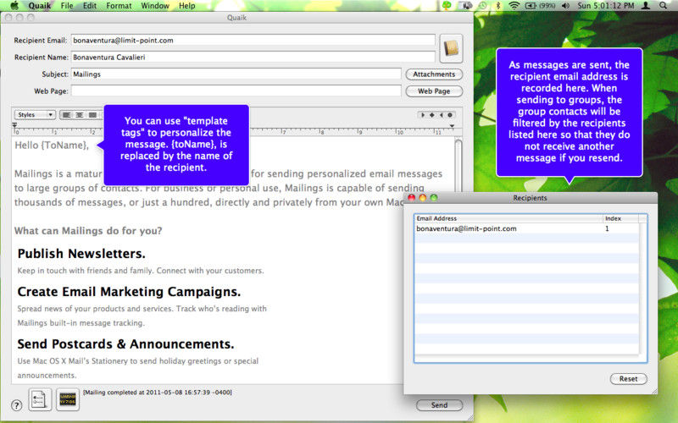Image resolution: width=678 pixels, height=423 pixels.
Task: Open the Edit menu
Action: [x=90, y=6]
